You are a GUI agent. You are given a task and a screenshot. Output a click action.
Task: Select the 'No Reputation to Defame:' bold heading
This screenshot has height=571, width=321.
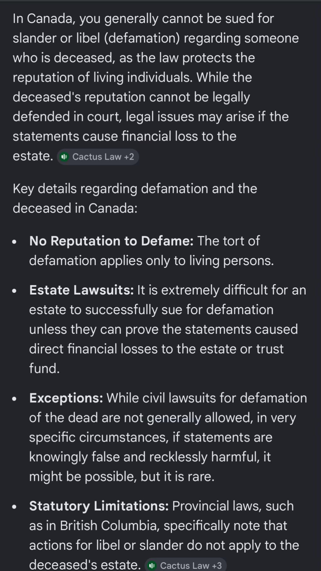click(x=112, y=241)
